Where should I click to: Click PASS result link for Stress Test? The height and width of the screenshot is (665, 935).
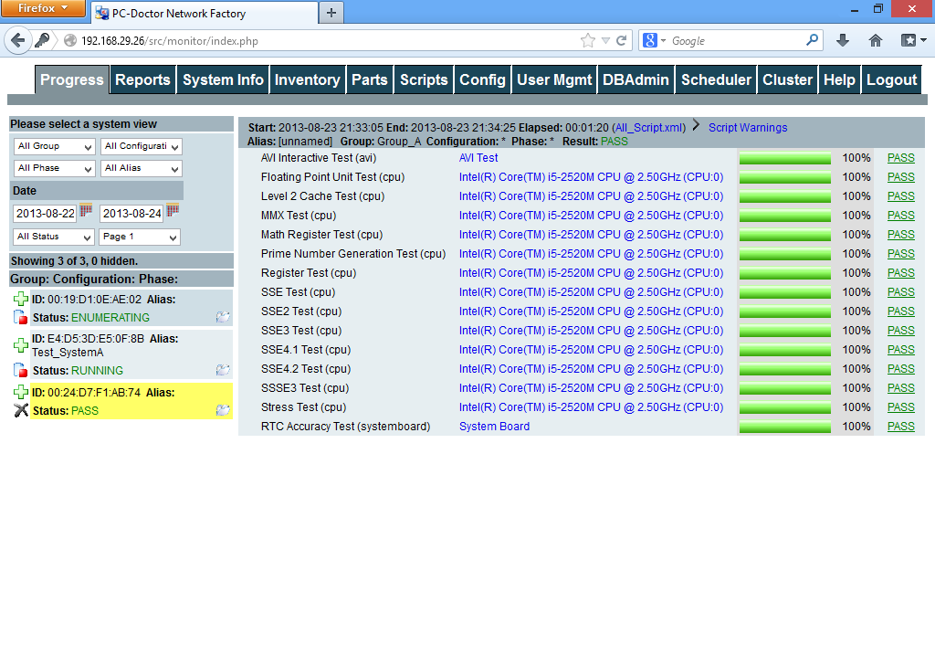coord(900,407)
